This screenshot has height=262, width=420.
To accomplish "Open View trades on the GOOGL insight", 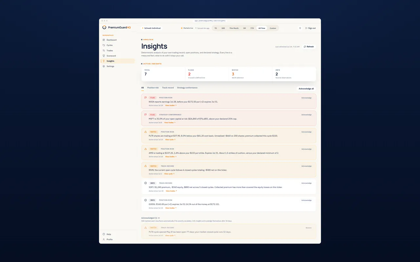I will 171,208.
